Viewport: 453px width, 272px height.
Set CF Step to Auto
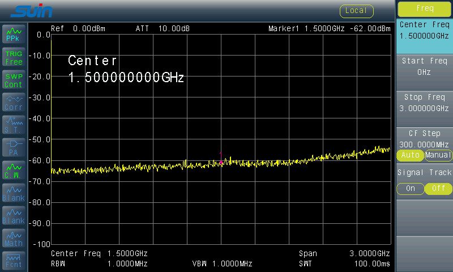pos(410,155)
